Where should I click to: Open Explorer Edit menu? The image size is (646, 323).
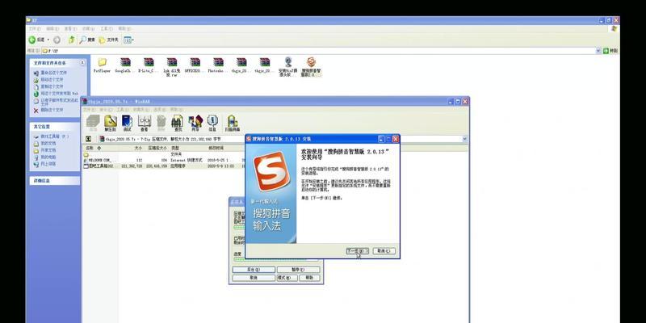(x=52, y=29)
